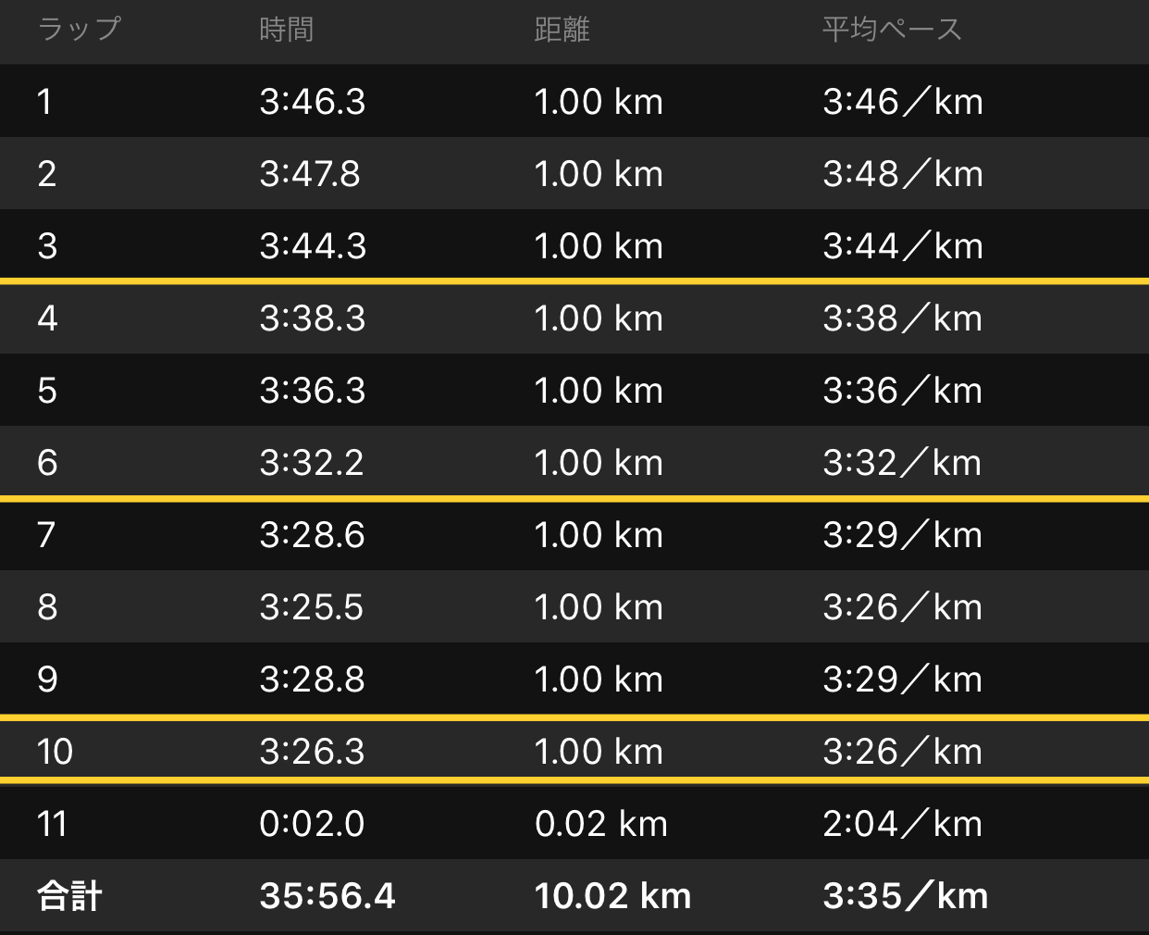Select the ラップ column header
1149x935 pixels.
(79, 30)
